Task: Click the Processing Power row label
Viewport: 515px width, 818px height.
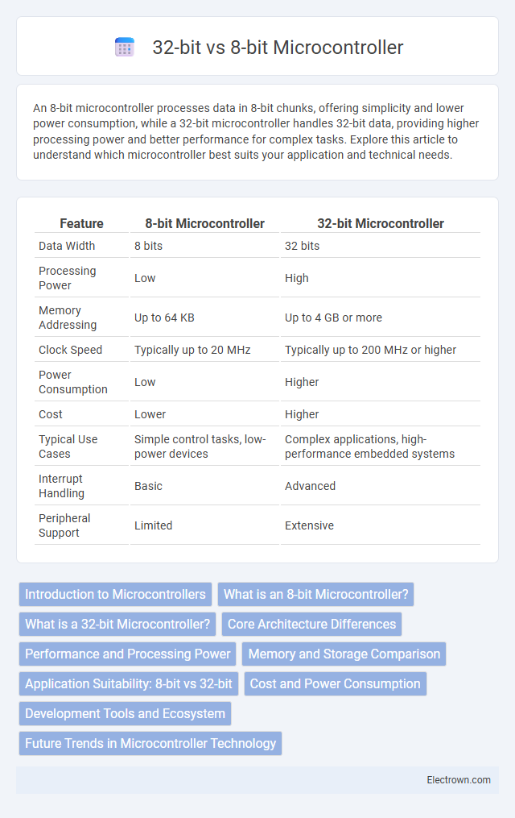Action: coord(67,278)
